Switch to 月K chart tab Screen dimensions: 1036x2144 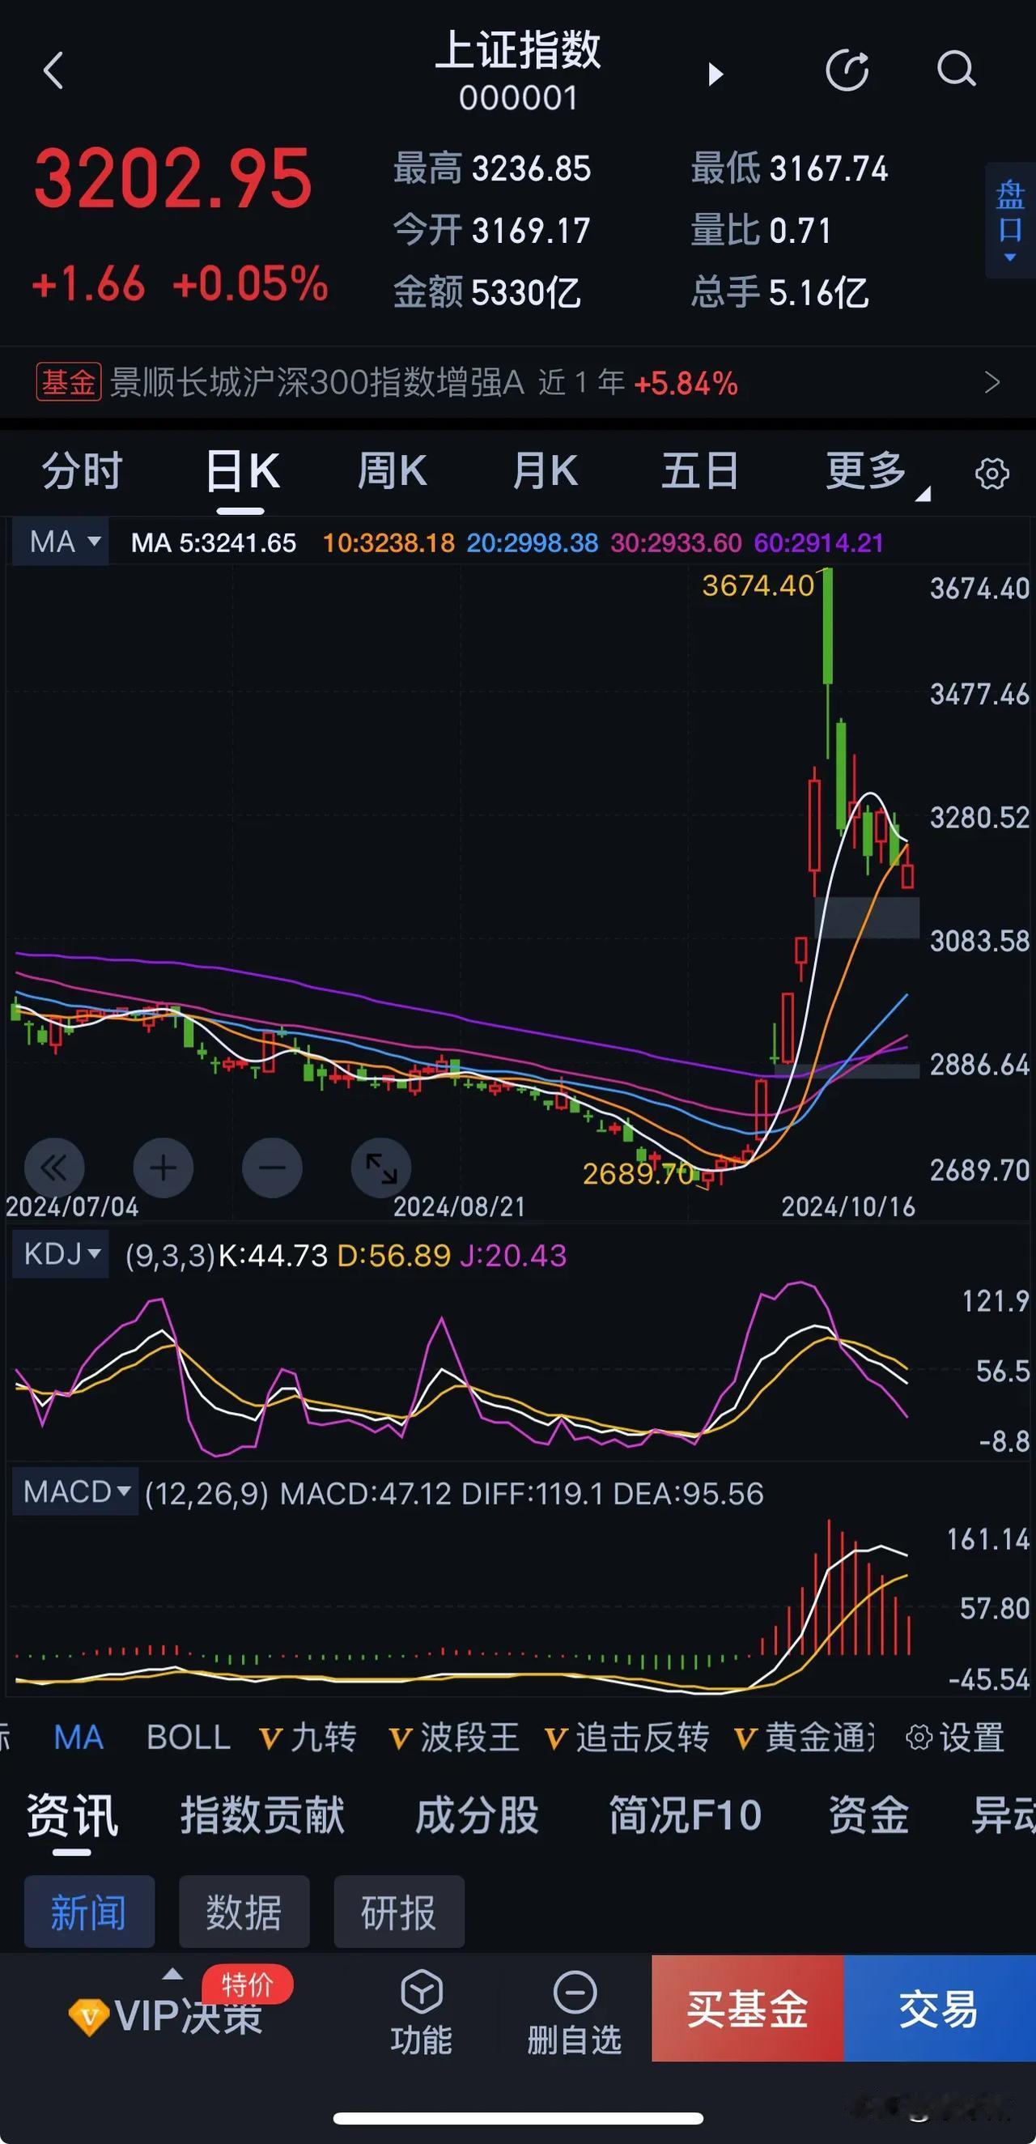point(545,471)
